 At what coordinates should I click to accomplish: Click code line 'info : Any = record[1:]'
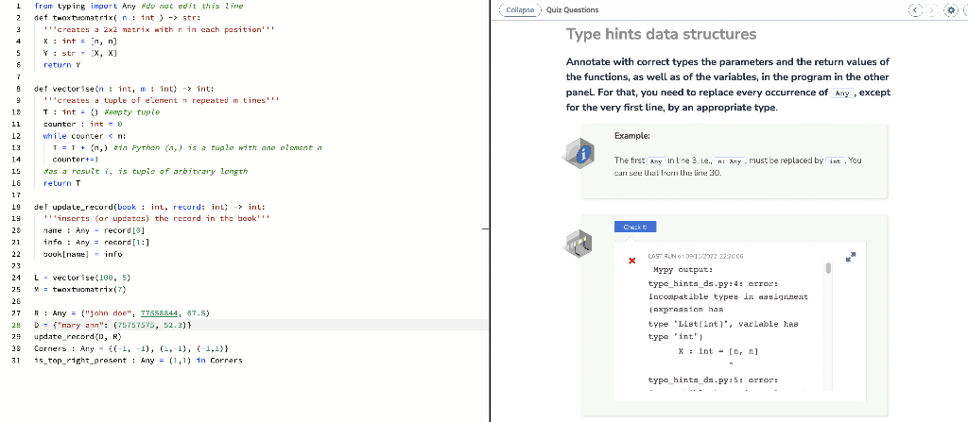click(x=96, y=242)
